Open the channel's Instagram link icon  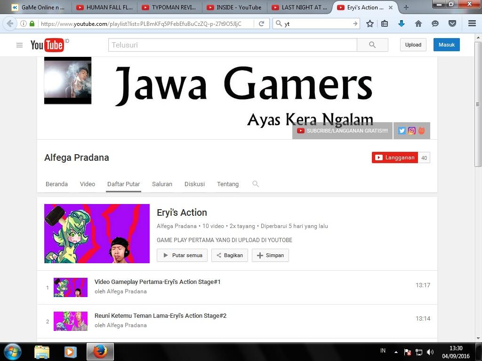coord(411,131)
